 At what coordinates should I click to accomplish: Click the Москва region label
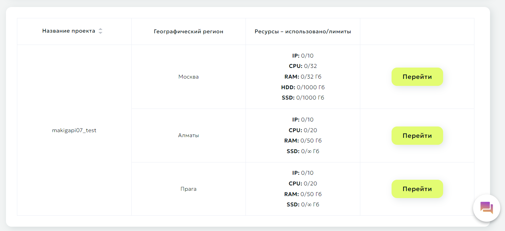(x=188, y=77)
